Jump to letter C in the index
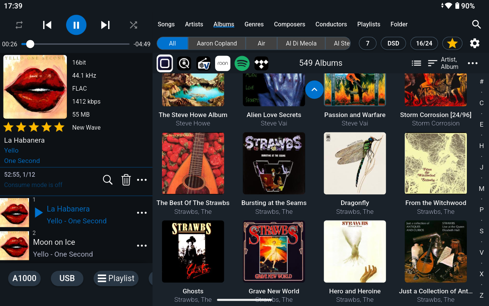This screenshot has width=489, height=306. (x=481, y=103)
